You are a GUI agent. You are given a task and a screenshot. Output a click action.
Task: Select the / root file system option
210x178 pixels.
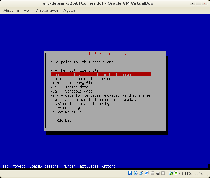click(76, 70)
